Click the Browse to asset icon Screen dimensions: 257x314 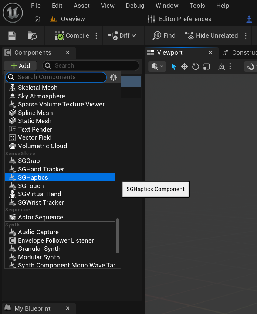32,35
